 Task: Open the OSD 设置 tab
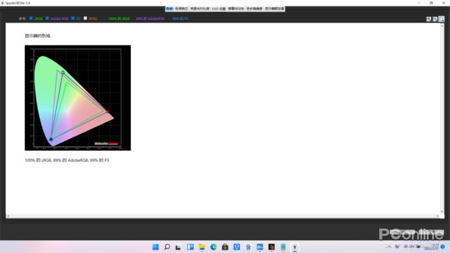pos(219,9)
